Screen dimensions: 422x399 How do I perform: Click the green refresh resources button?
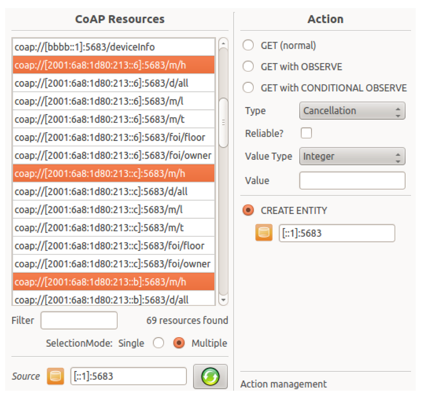click(210, 376)
